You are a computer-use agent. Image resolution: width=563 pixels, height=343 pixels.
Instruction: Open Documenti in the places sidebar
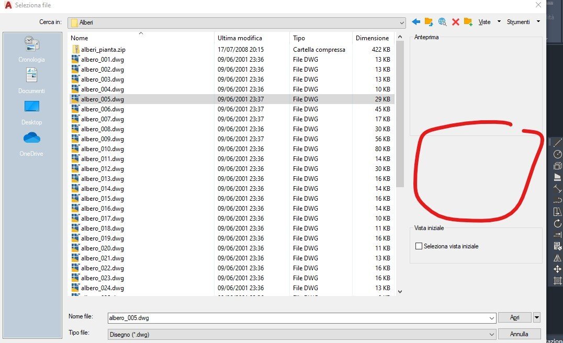(x=31, y=81)
